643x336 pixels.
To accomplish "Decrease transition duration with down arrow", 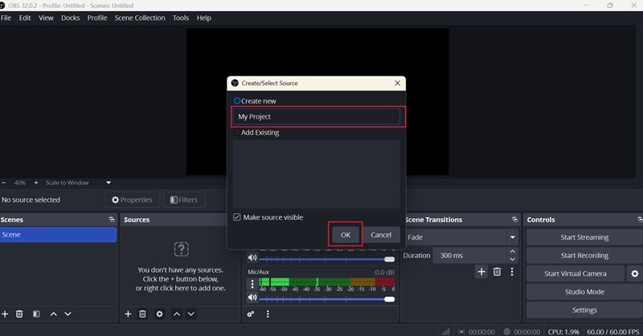I will tap(512, 260).
